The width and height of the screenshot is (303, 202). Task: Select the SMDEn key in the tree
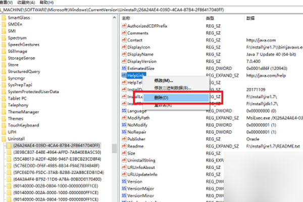(15, 24)
